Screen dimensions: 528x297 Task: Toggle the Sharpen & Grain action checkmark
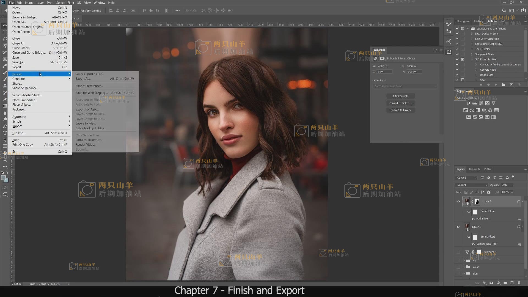point(457,54)
